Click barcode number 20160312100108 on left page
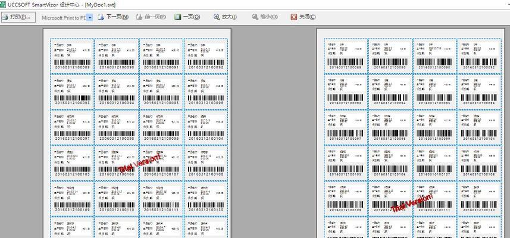This screenshot has height=238, width=510. point(206,174)
